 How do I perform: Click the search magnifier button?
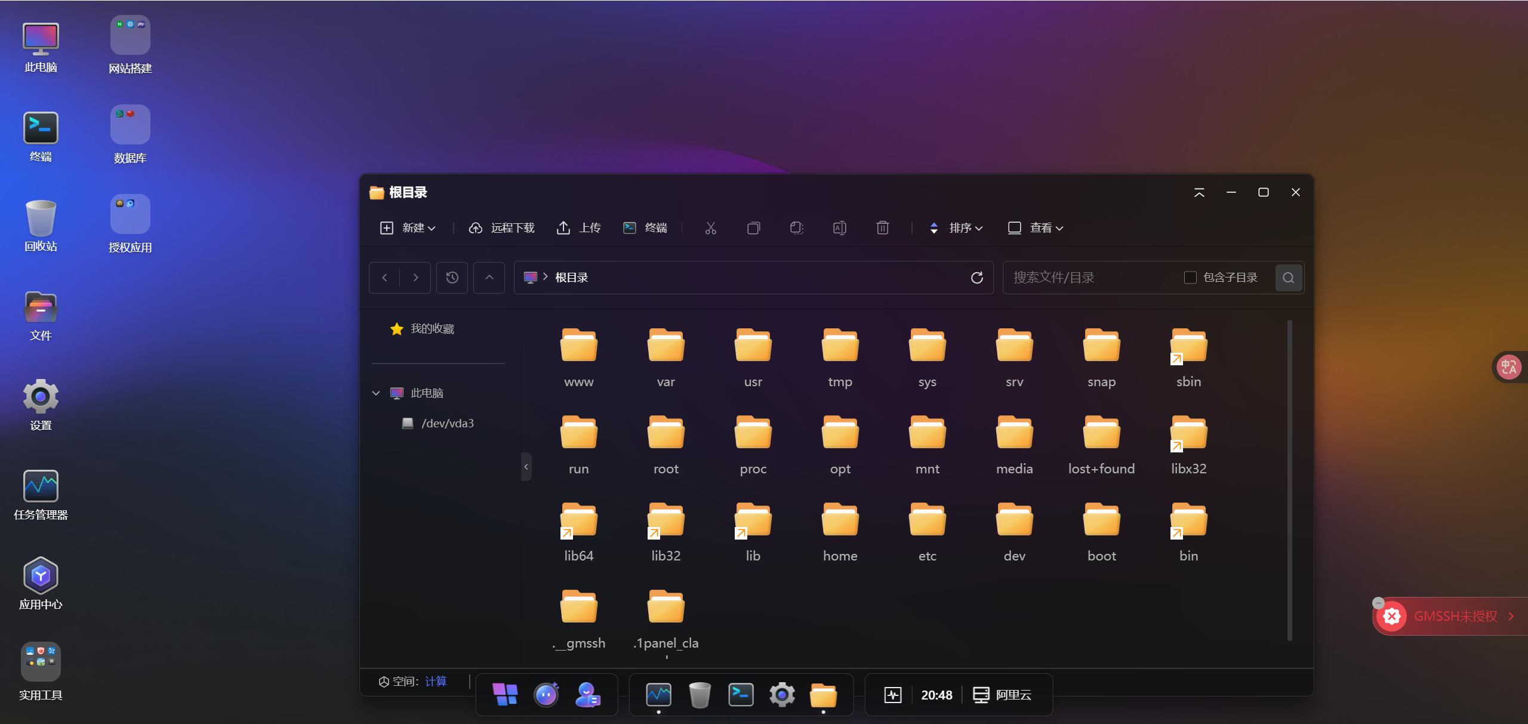[1288, 278]
